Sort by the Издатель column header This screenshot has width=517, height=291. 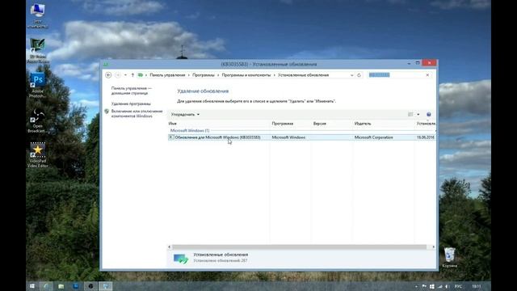384,124
